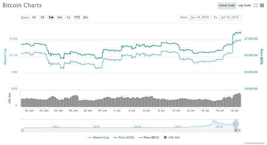
Task: Click the 2018 marker in navigator
Action: 219,127
